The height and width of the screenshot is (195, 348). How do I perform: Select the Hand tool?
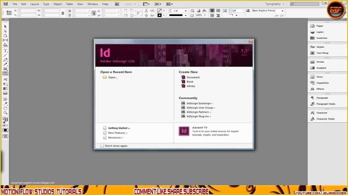(x=5, y=108)
